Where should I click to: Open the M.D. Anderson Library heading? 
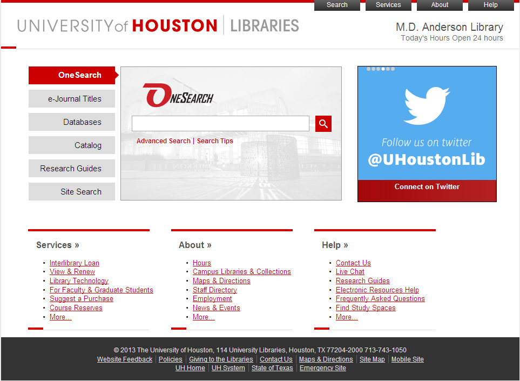point(449,27)
